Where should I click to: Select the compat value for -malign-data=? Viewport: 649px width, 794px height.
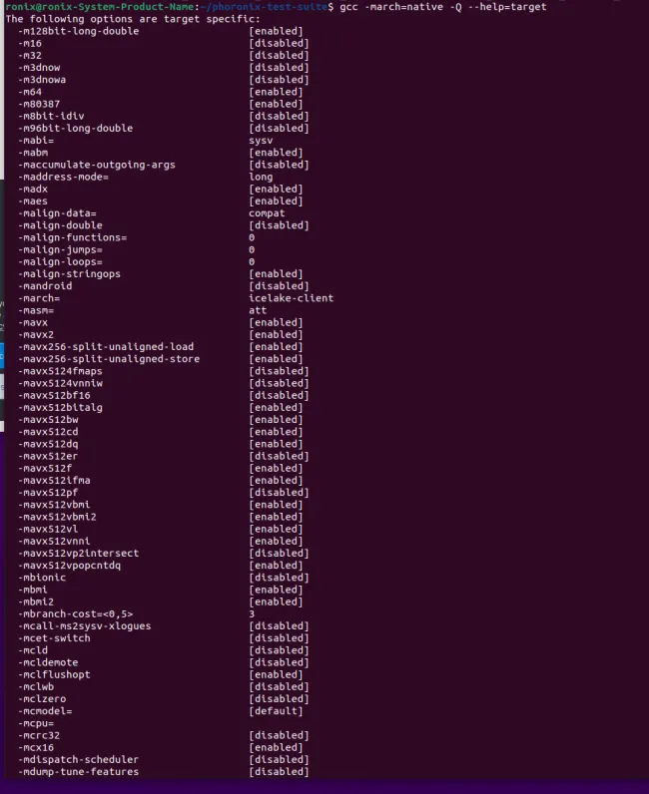[x=267, y=213]
